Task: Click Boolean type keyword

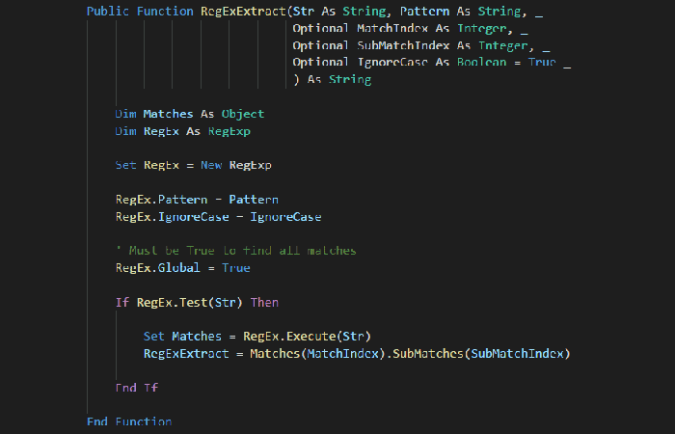Action: (x=482, y=63)
